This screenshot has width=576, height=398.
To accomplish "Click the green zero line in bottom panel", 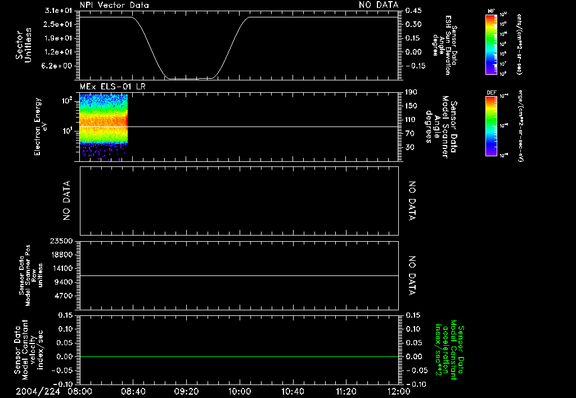I will [239, 356].
